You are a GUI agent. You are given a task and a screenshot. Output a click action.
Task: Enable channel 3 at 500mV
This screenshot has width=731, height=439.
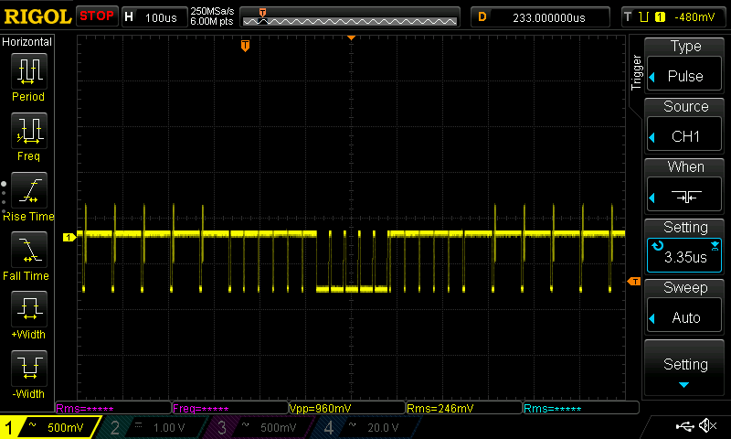pyautogui.click(x=260, y=428)
